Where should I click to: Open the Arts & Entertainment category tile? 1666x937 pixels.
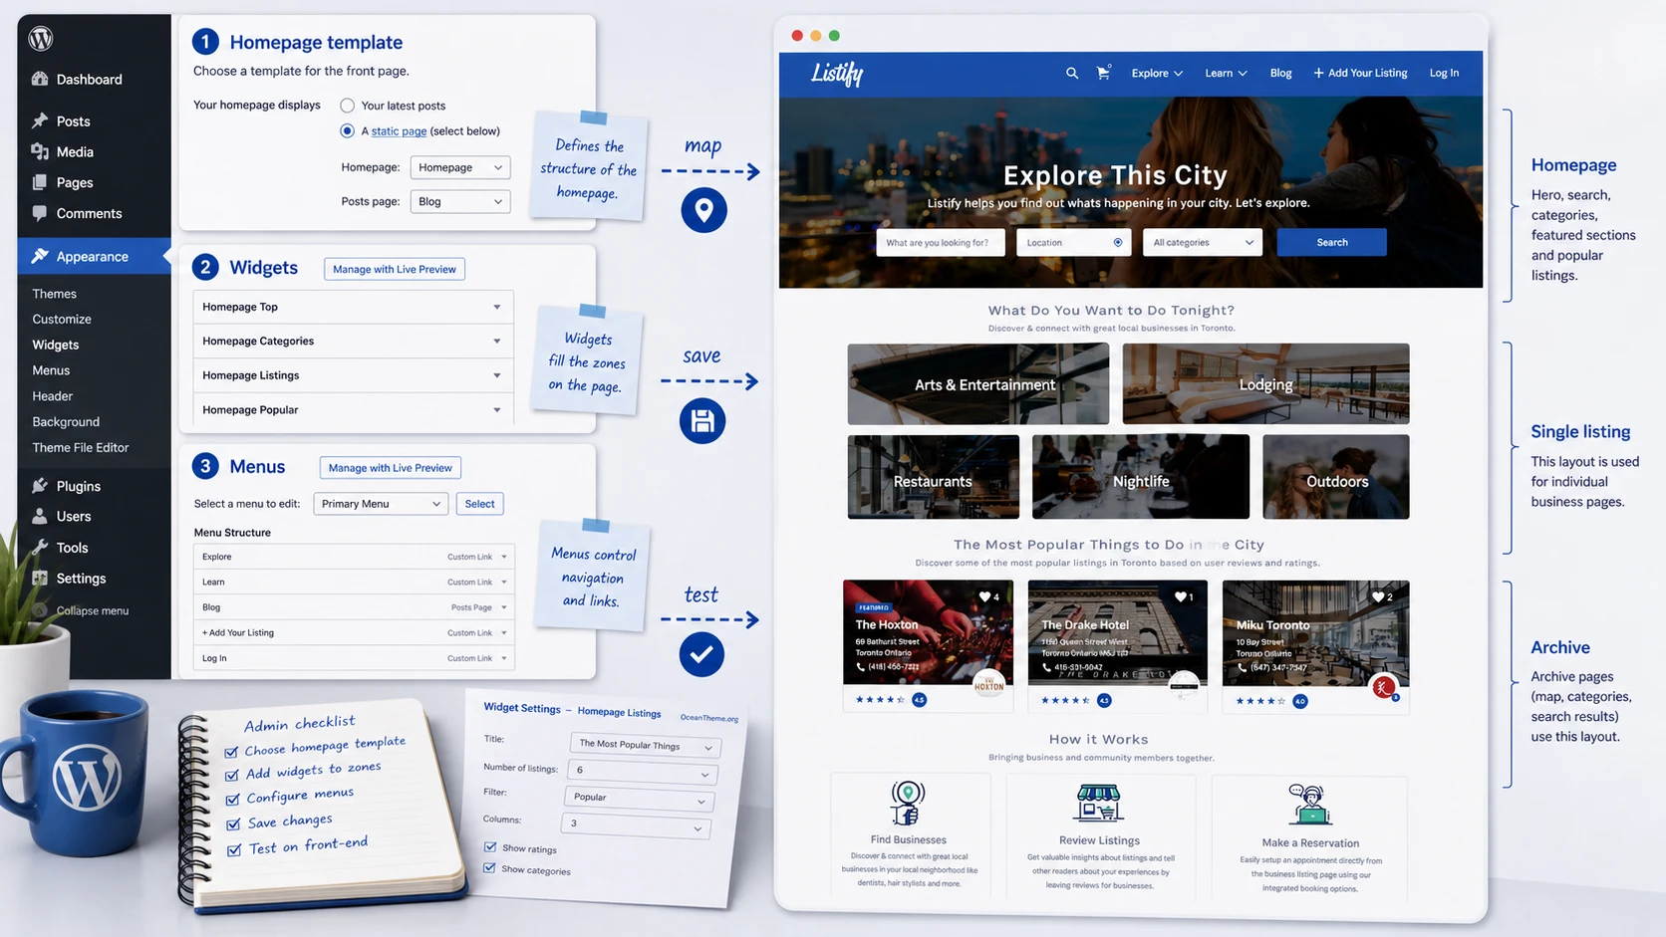978,384
